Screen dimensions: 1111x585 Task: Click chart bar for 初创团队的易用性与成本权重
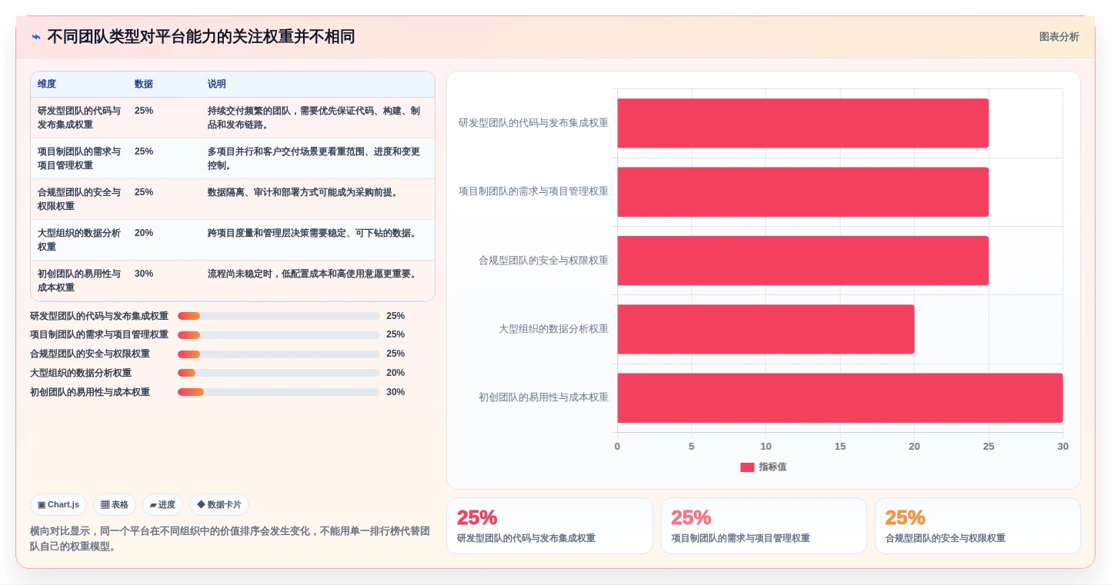point(839,398)
